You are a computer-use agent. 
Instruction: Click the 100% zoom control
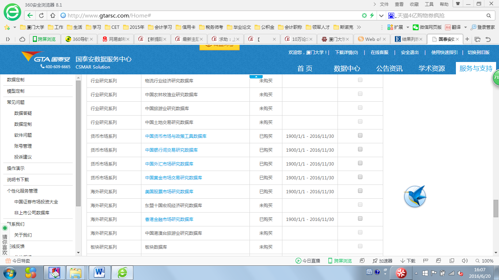click(x=484, y=261)
